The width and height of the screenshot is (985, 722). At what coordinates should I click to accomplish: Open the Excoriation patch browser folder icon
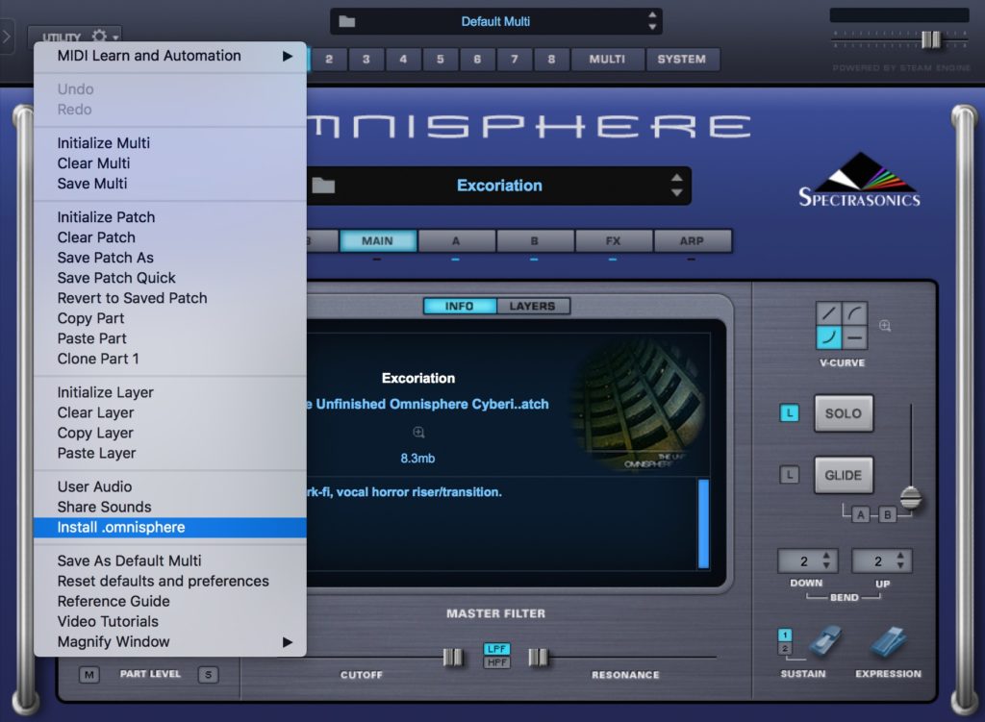pos(323,186)
